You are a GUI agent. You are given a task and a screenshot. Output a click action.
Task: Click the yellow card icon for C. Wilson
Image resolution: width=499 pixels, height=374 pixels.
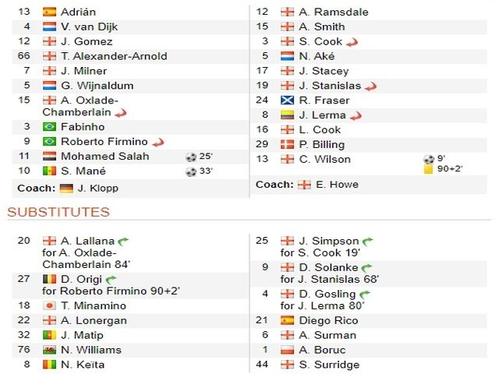(428, 169)
